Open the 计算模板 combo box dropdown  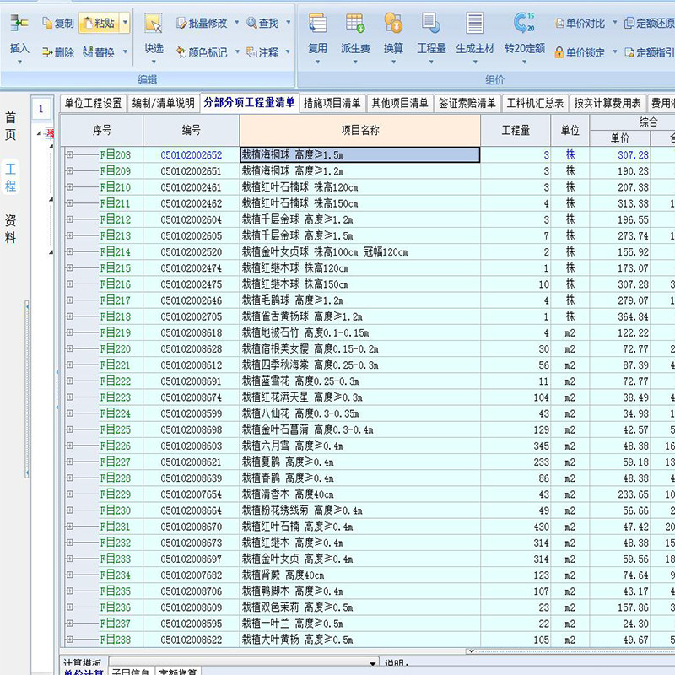tap(373, 663)
